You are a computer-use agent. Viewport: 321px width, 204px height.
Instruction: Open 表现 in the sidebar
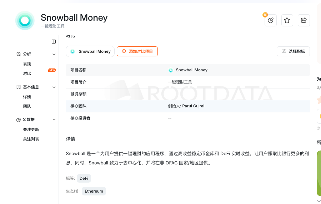27,64
